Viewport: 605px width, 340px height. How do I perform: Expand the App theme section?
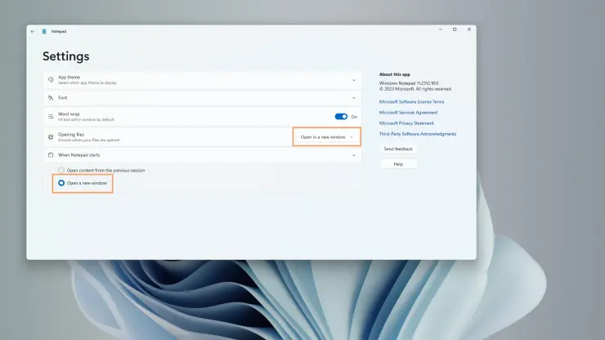pyautogui.click(x=353, y=80)
